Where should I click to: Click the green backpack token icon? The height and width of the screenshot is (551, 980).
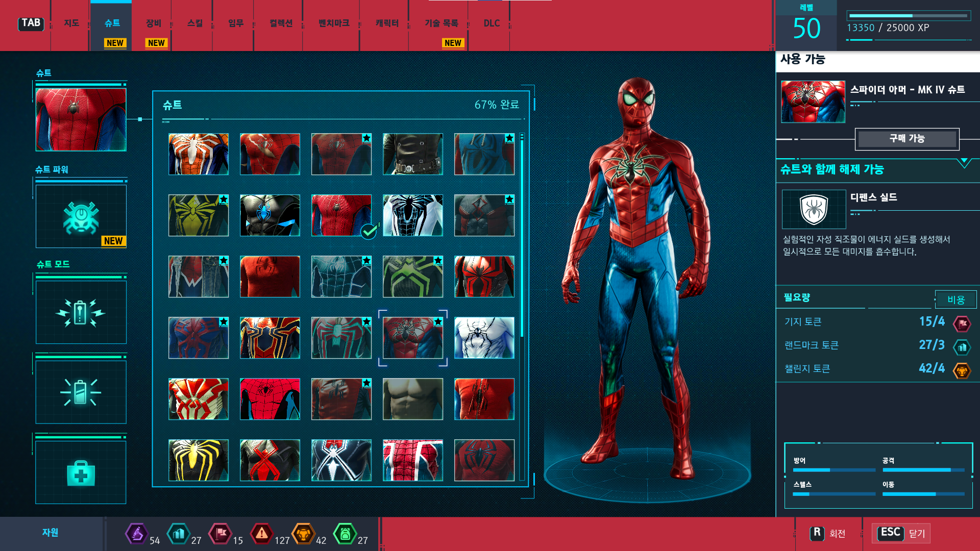pos(345,534)
